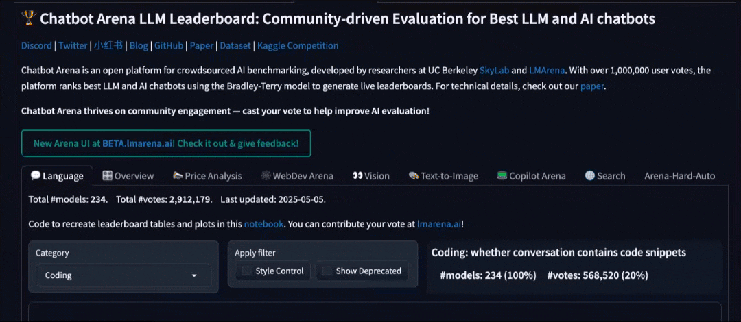This screenshot has width=741, height=322.
Task: Open the Copilot Arena tab
Action: point(531,176)
